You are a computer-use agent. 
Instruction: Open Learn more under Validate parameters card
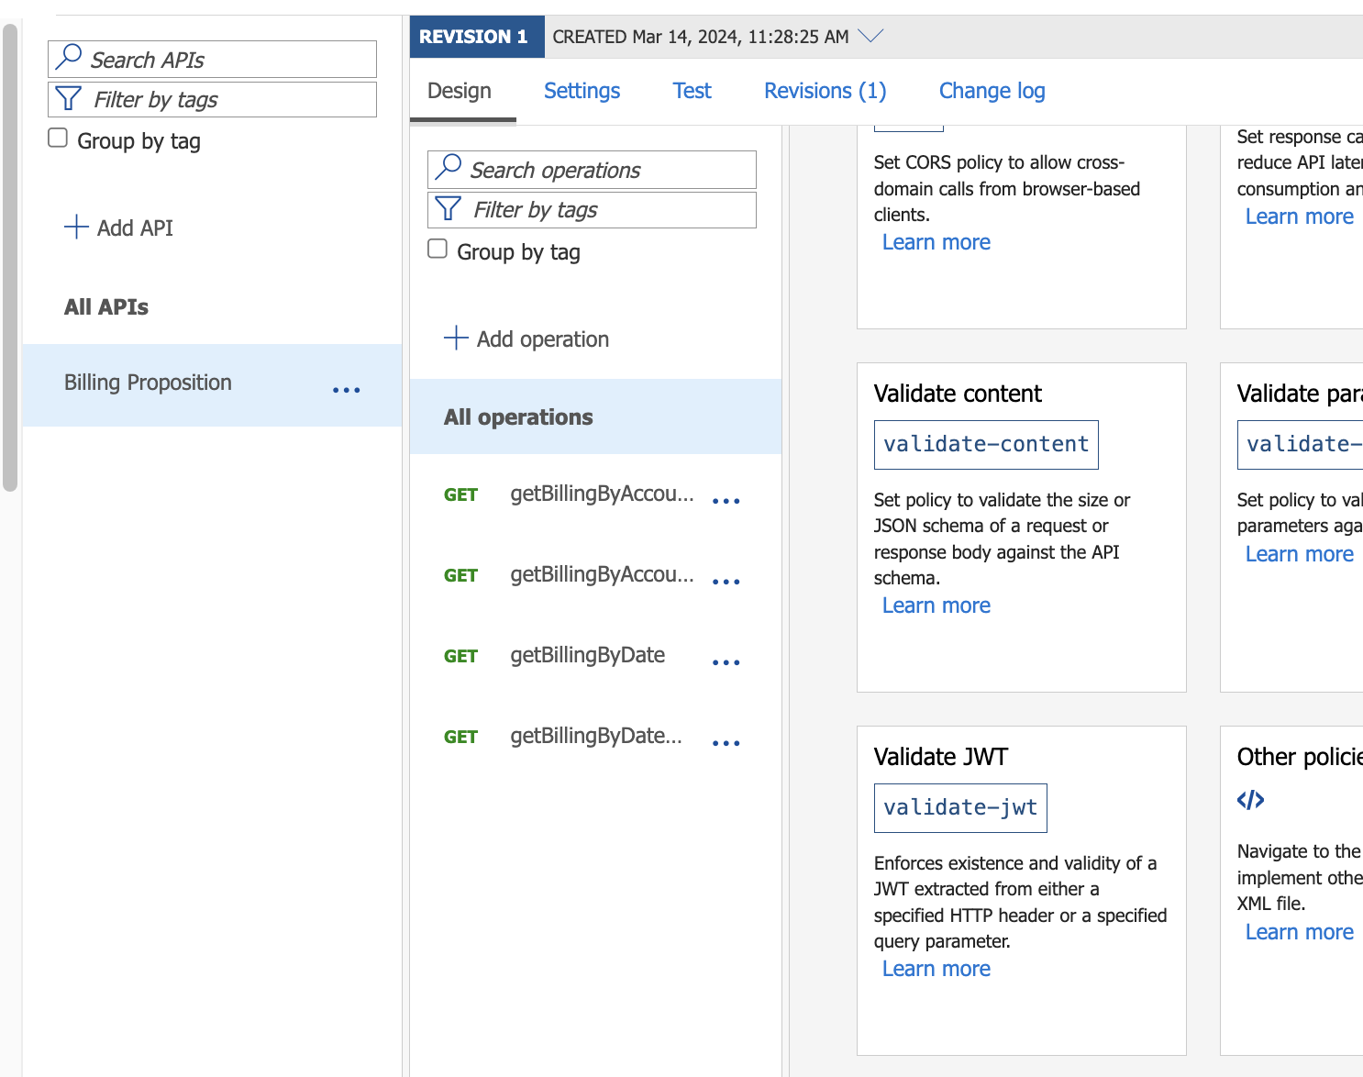[x=1299, y=554]
